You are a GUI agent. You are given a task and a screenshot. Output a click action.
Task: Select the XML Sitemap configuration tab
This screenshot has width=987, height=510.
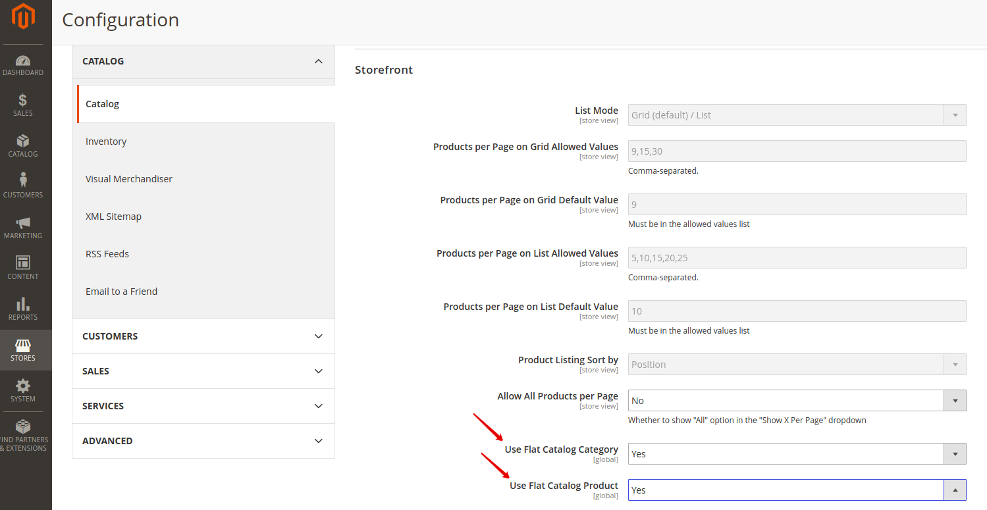pos(113,217)
